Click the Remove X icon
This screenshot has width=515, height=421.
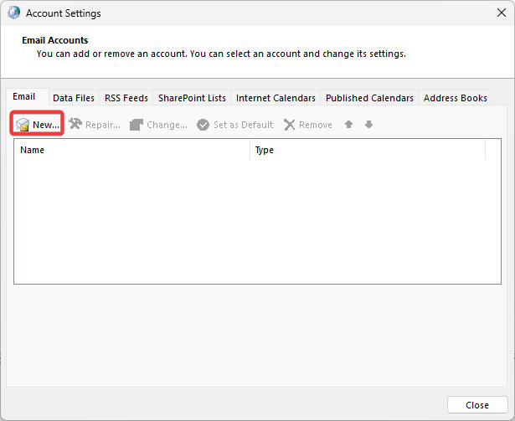tap(290, 125)
